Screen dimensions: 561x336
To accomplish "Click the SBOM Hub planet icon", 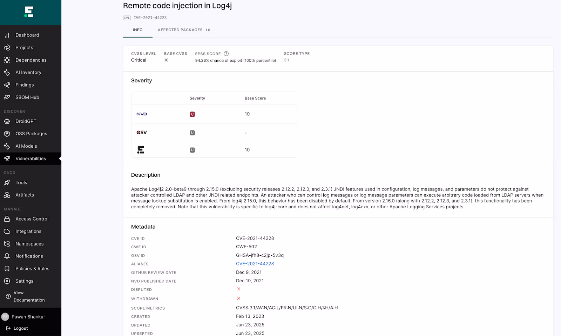I will click(x=7, y=97).
